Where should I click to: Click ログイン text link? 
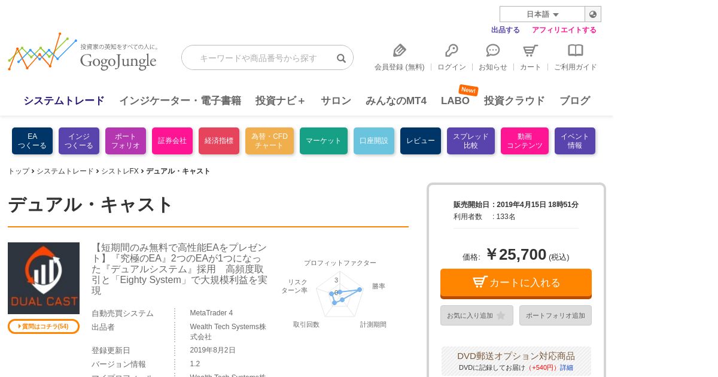452,67
